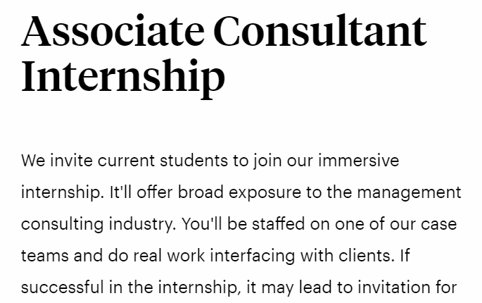The image size is (482, 303).
Task: Select the word "interfacing" in the paragraph
Action: pos(253,256)
